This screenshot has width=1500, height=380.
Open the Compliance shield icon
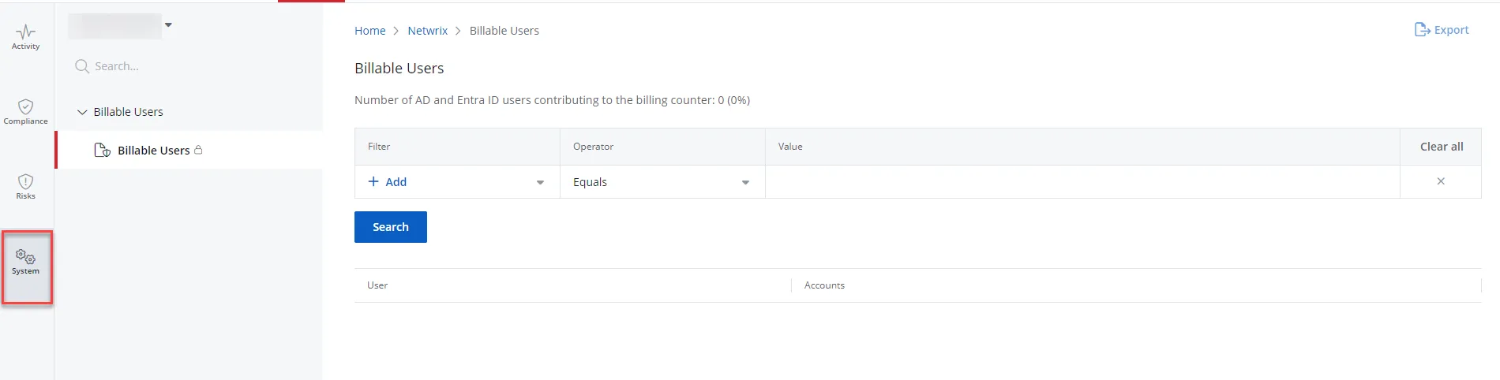click(x=25, y=106)
